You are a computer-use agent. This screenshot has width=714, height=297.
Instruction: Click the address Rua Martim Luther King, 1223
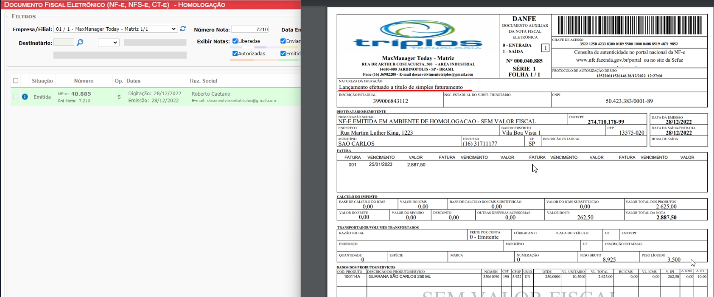tap(376, 133)
